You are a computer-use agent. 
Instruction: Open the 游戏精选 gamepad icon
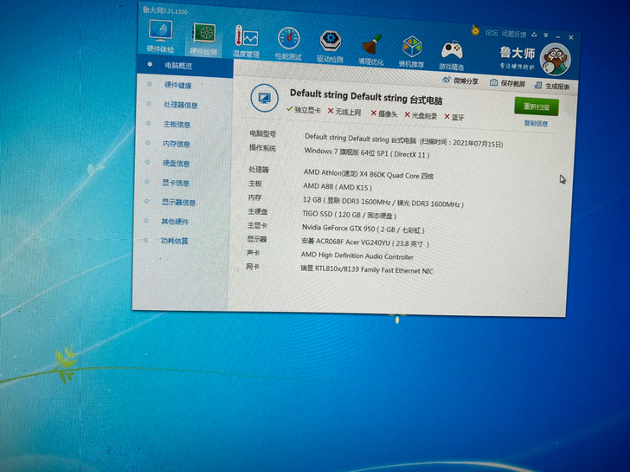pos(452,55)
